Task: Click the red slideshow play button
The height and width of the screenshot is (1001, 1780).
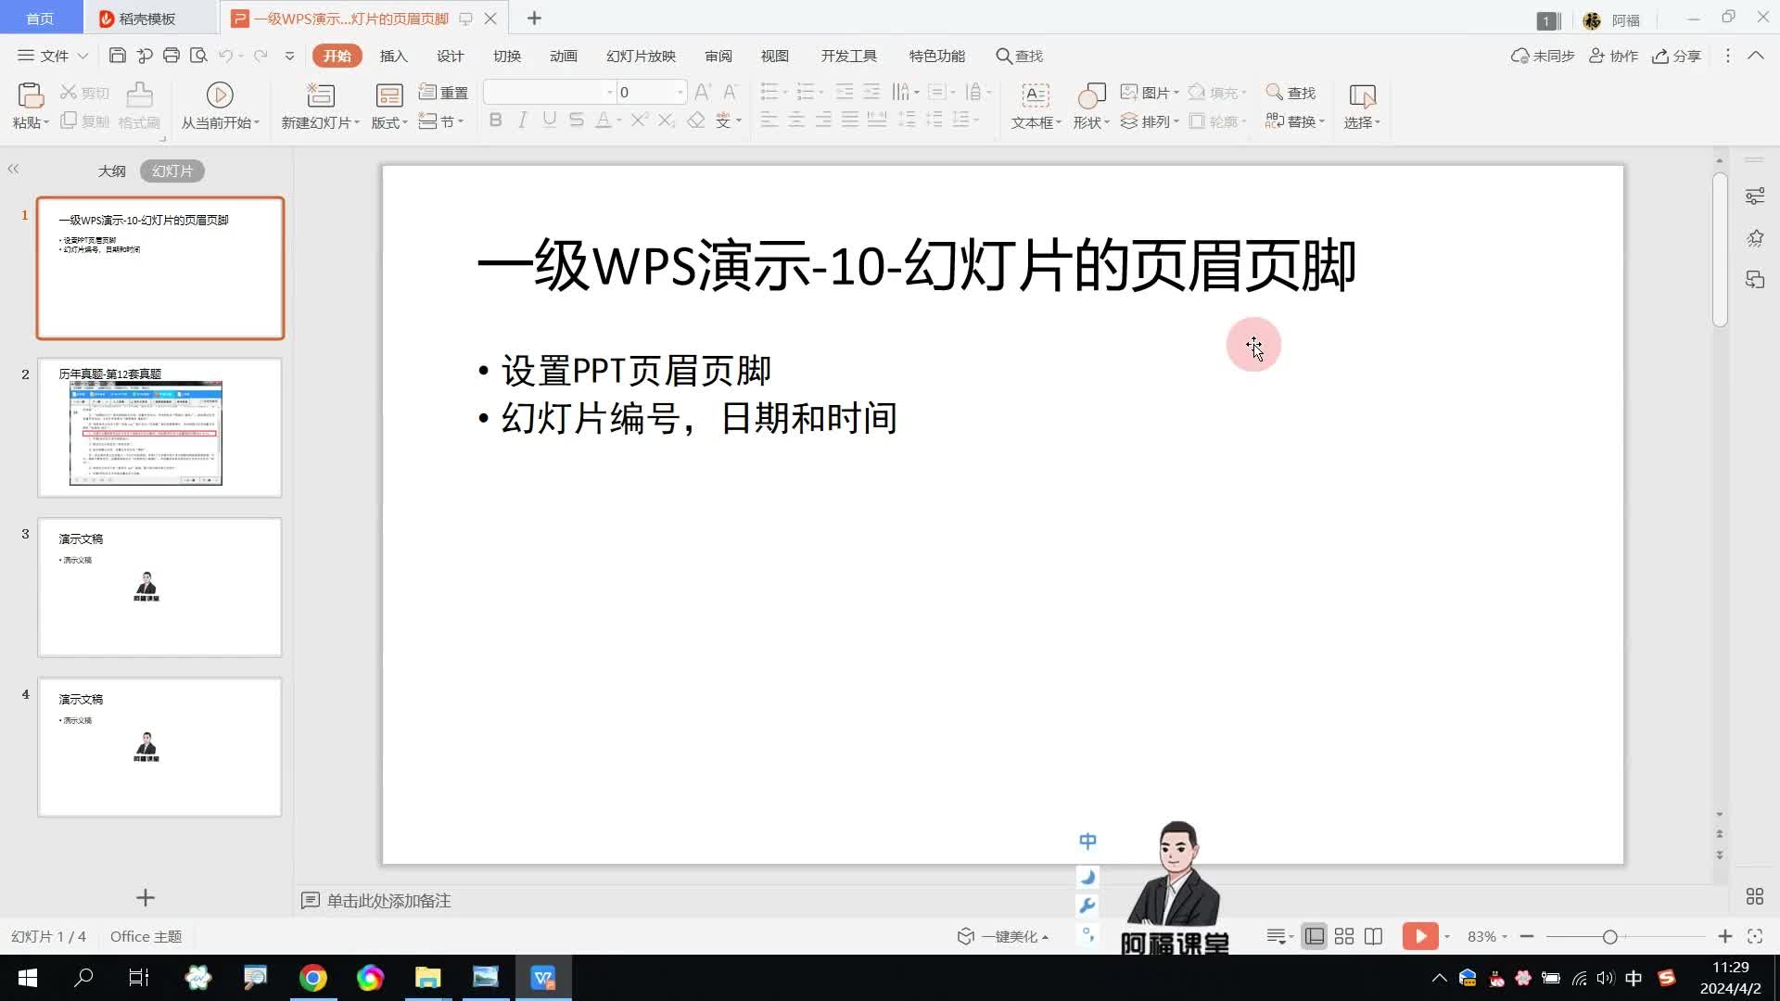Action: pyautogui.click(x=1418, y=936)
